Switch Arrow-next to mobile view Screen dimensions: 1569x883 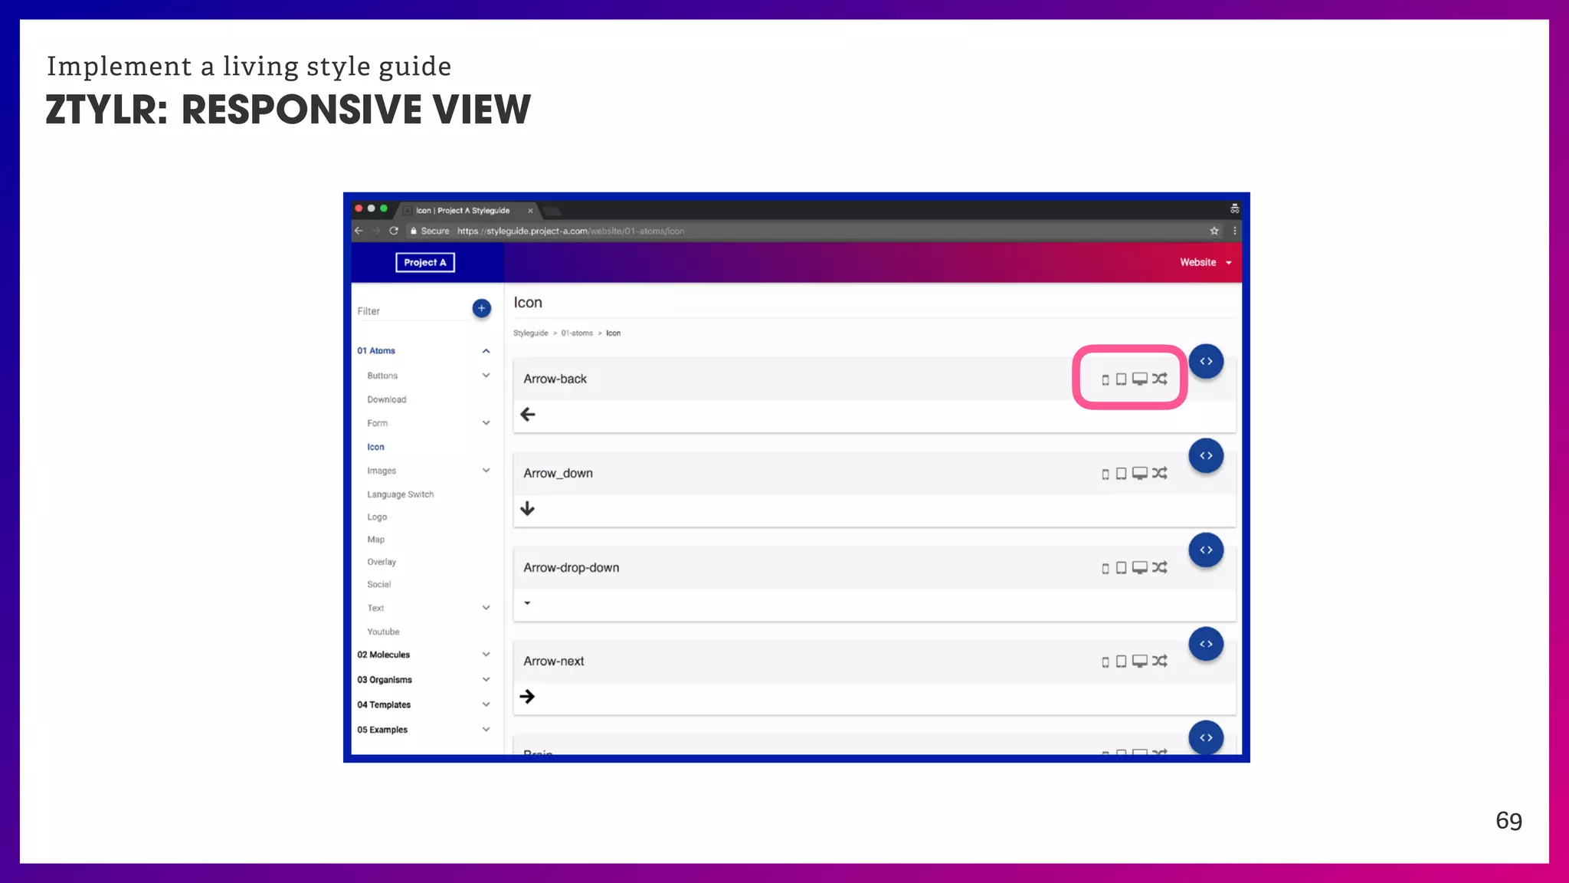(1105, 661)
